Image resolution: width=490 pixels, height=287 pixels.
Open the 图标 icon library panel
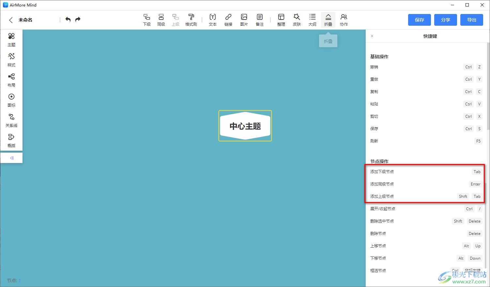coord(11,101)
